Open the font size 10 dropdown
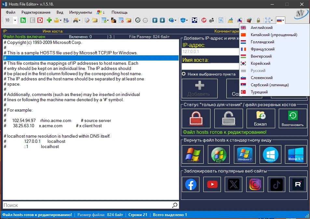The height and width of the screenshot is (219, 310). pos(15,20)
